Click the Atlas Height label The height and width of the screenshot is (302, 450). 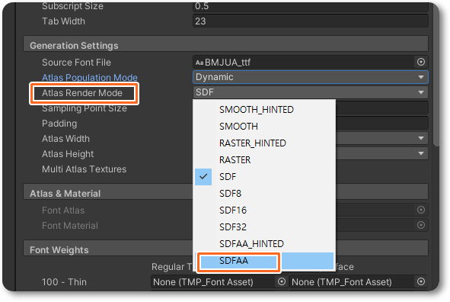click(x=68, y=154)
